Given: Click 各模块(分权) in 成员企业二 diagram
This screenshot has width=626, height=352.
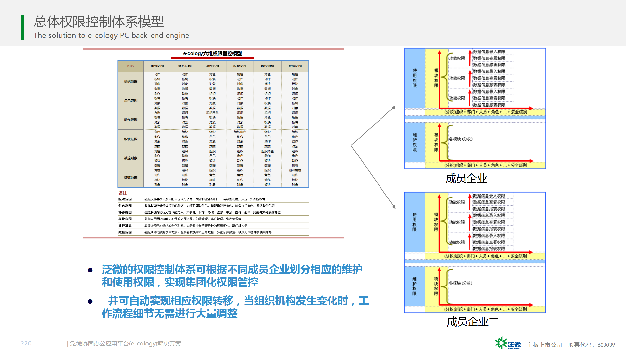Looking at the screenshot, I should [x=460, y=283].
